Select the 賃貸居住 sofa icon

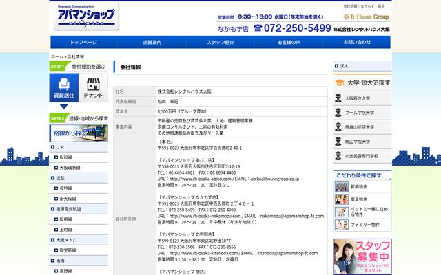[x=64, y=88]
